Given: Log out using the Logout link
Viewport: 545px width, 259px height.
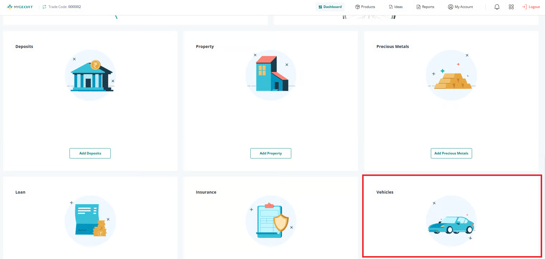Looking at the screenshot, I should [531, 7].
